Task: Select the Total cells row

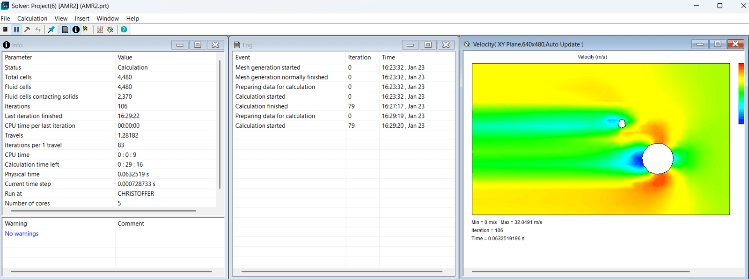Action: [110, 77]
